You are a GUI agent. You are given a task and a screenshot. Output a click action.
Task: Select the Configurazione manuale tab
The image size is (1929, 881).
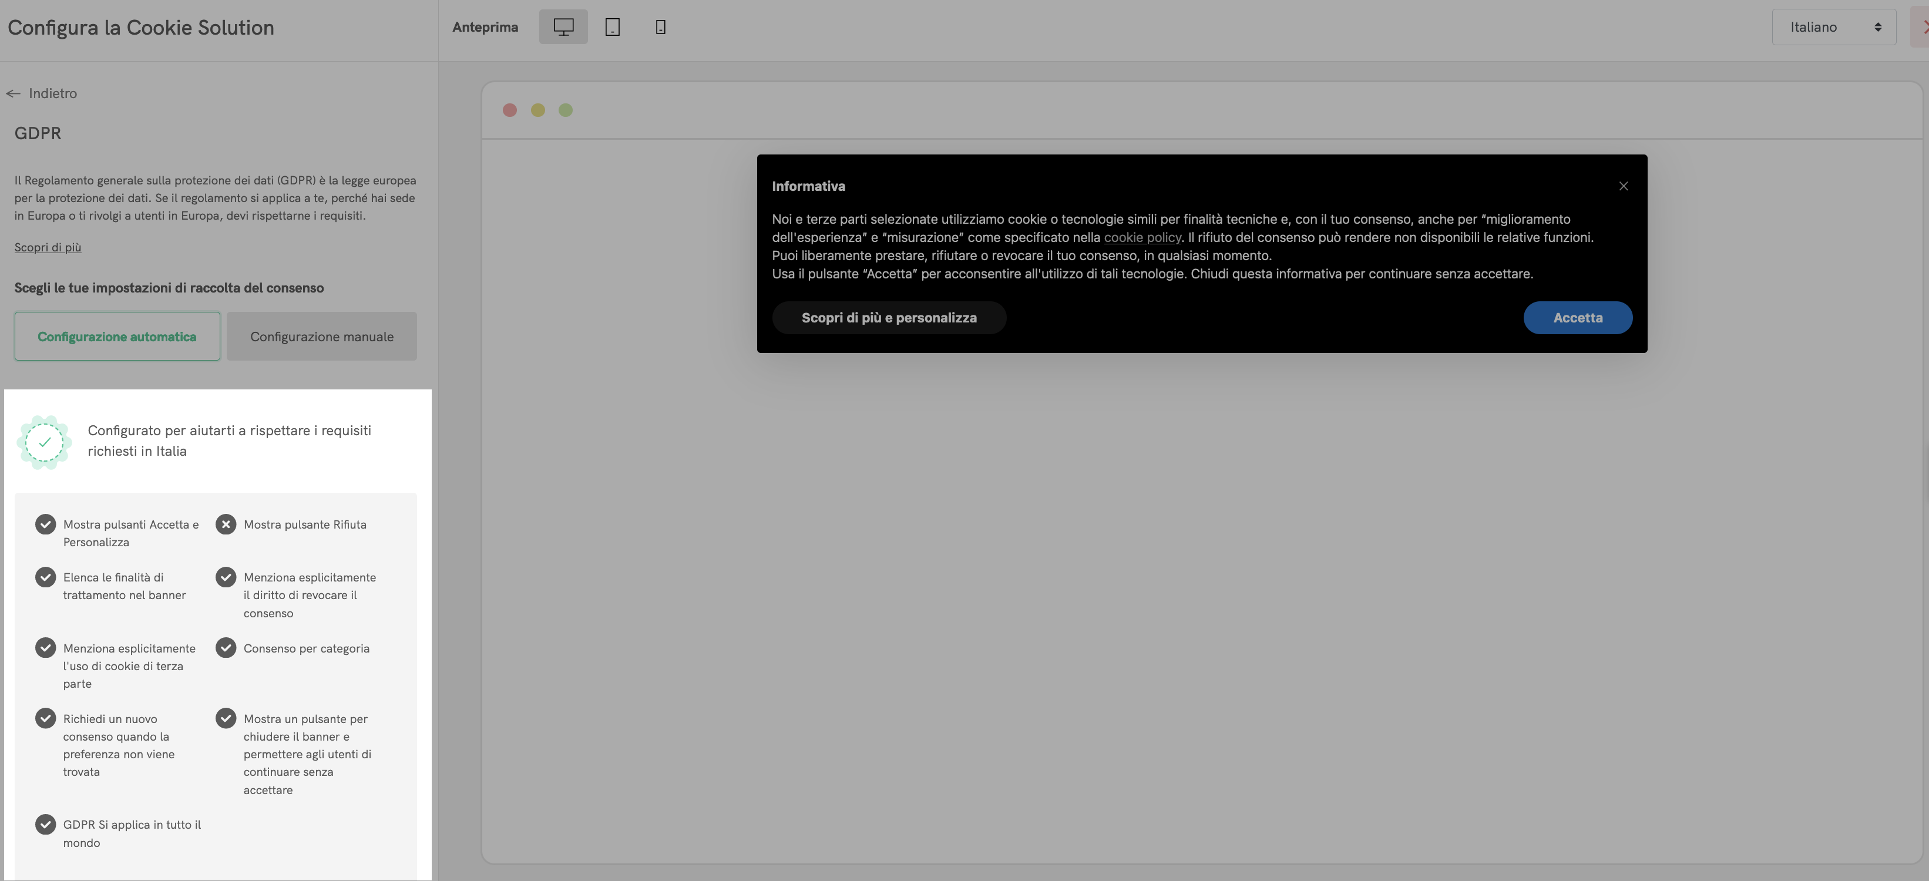coord(321,336)
